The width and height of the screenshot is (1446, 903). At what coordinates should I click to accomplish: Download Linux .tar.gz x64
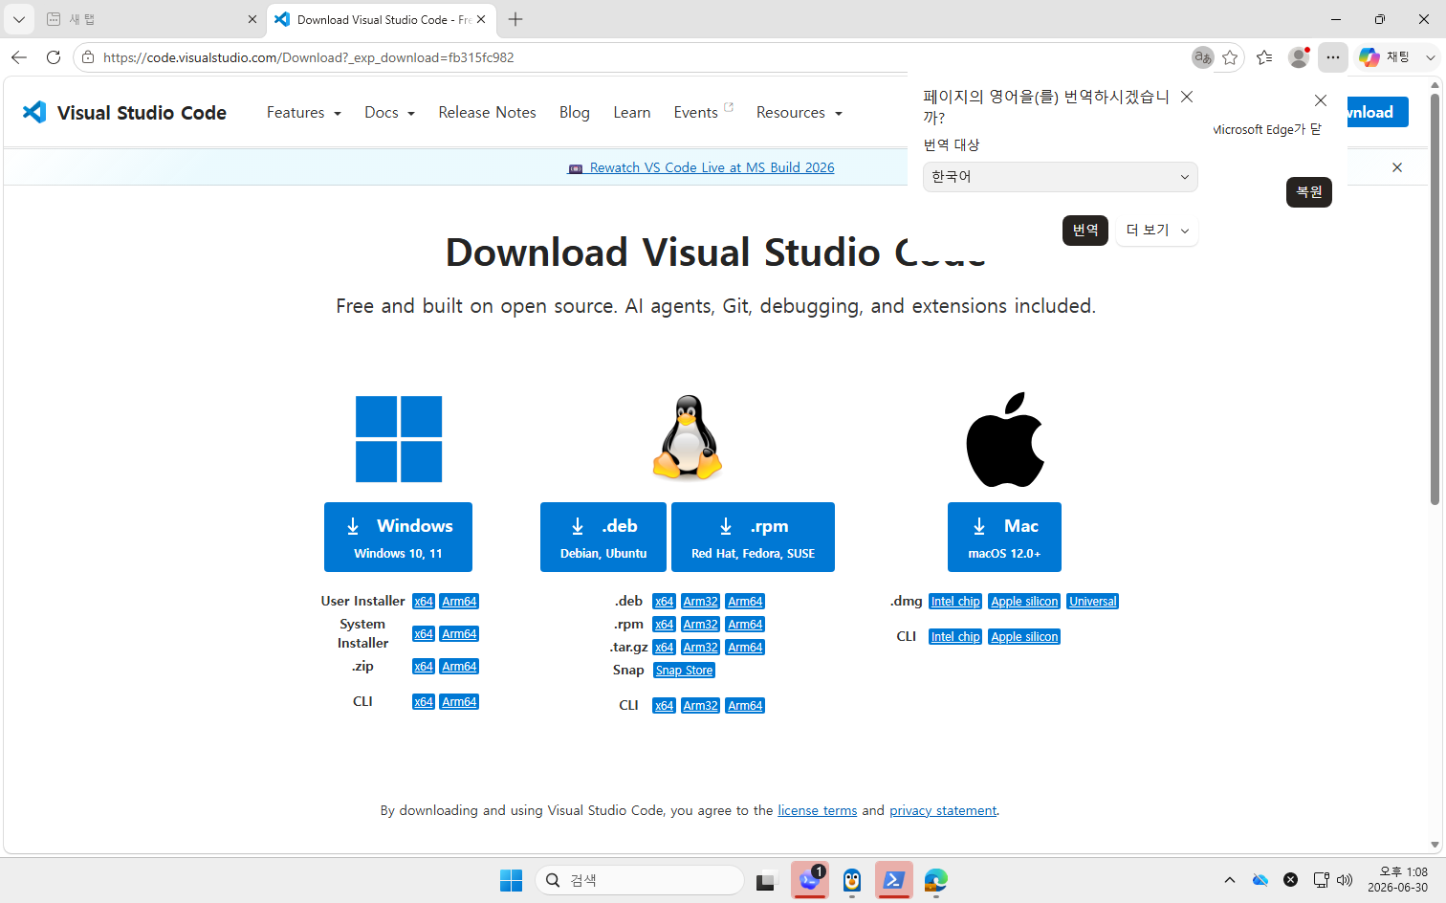pyautogui.click(x=664, y=648)
